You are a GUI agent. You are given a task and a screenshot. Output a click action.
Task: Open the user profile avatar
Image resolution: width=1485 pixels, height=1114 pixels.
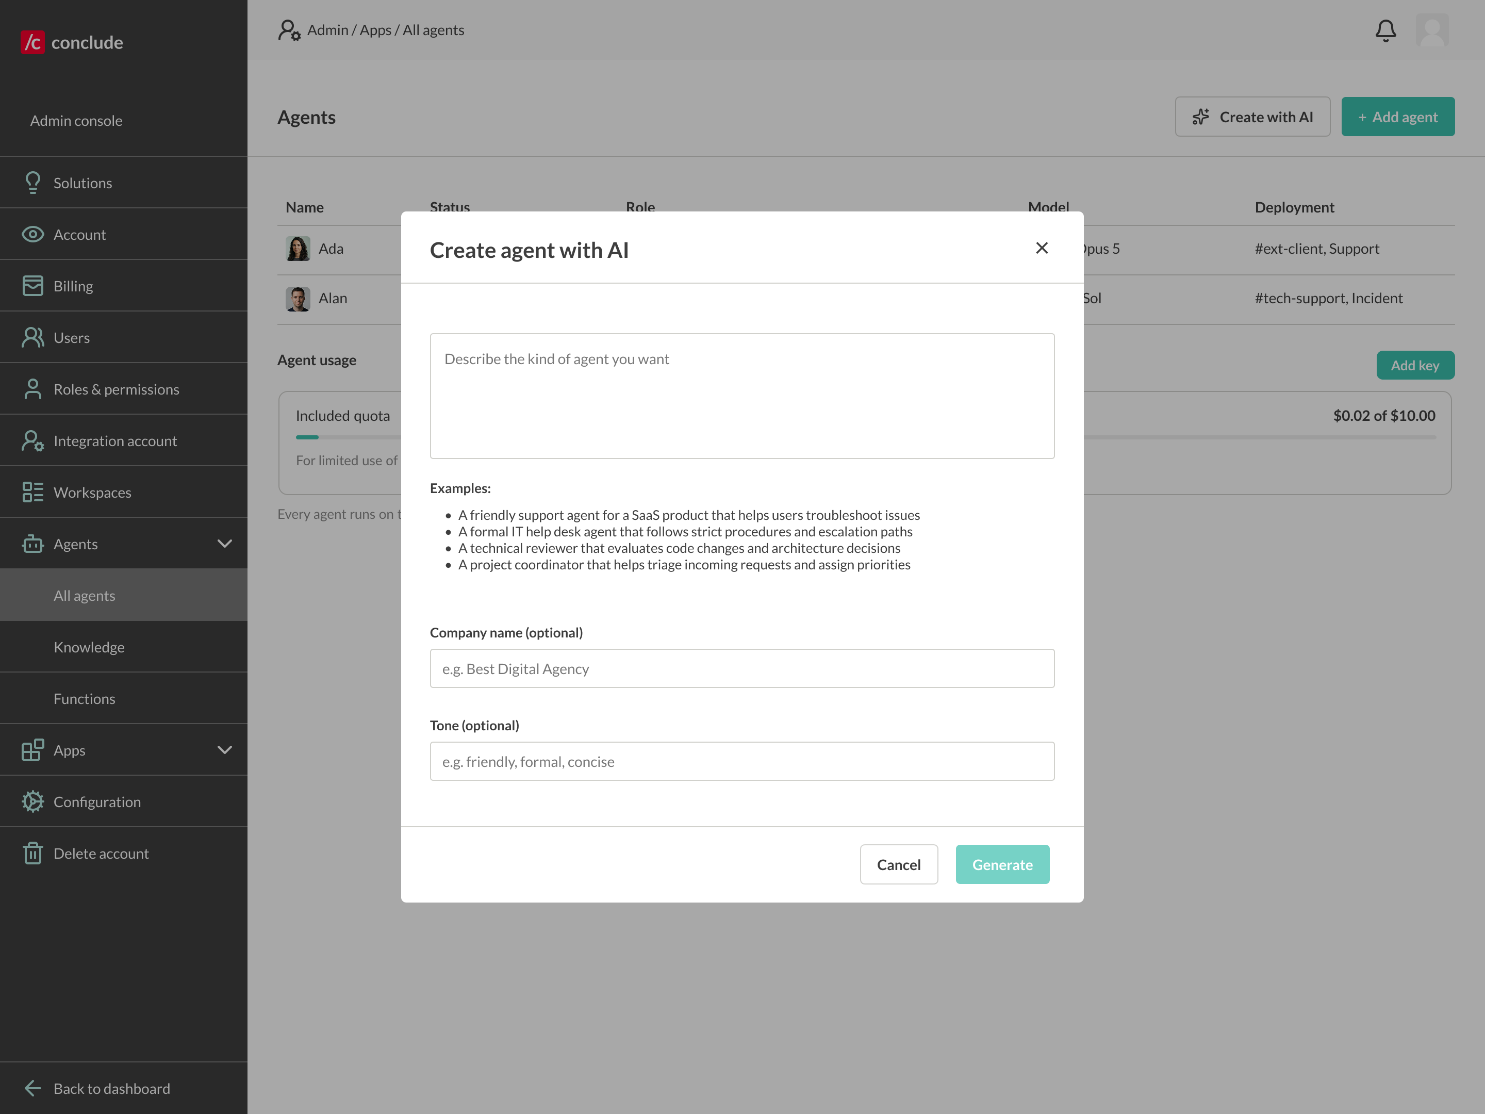(1432, 30)
